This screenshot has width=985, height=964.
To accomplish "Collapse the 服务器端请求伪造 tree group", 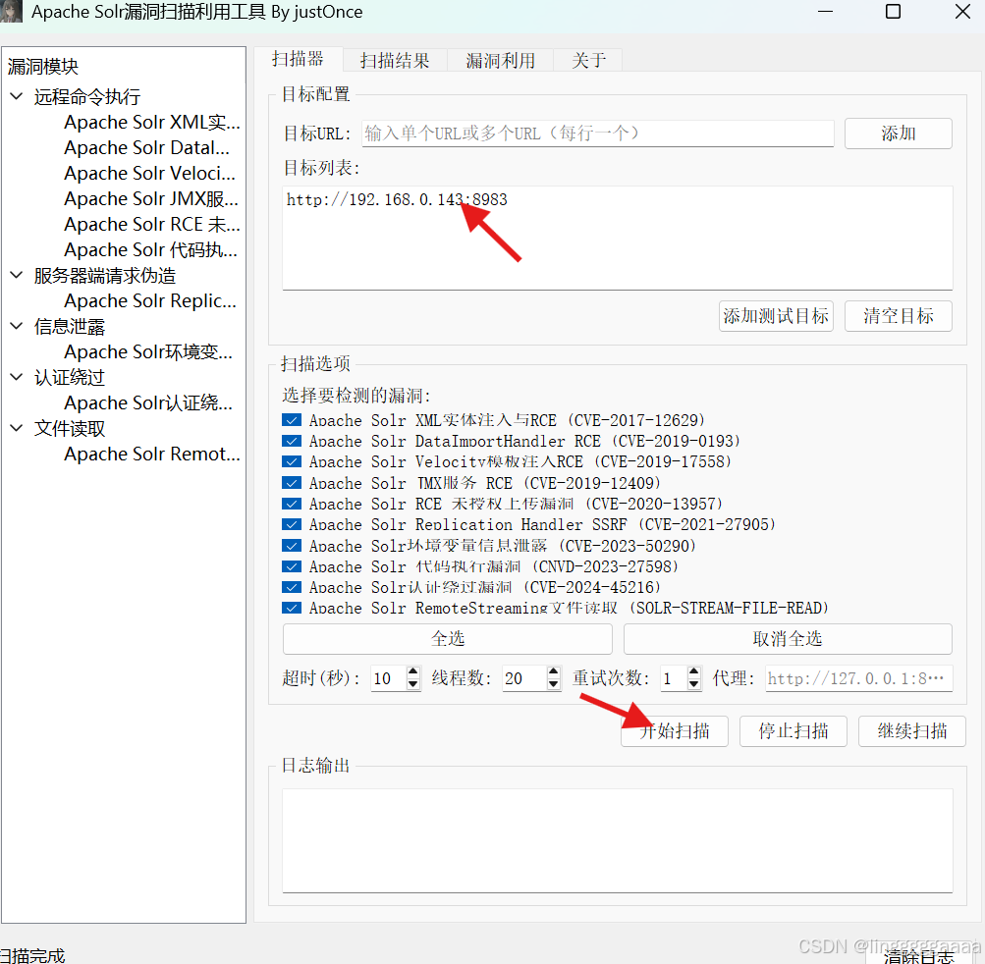I will [17, 275].
